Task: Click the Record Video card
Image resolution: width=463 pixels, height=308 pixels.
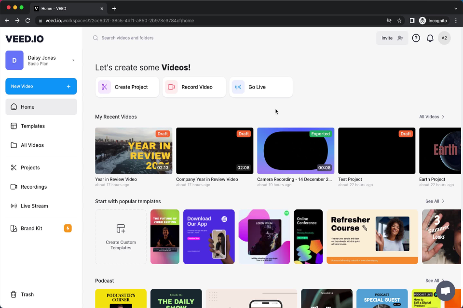Action: [194, 87]
